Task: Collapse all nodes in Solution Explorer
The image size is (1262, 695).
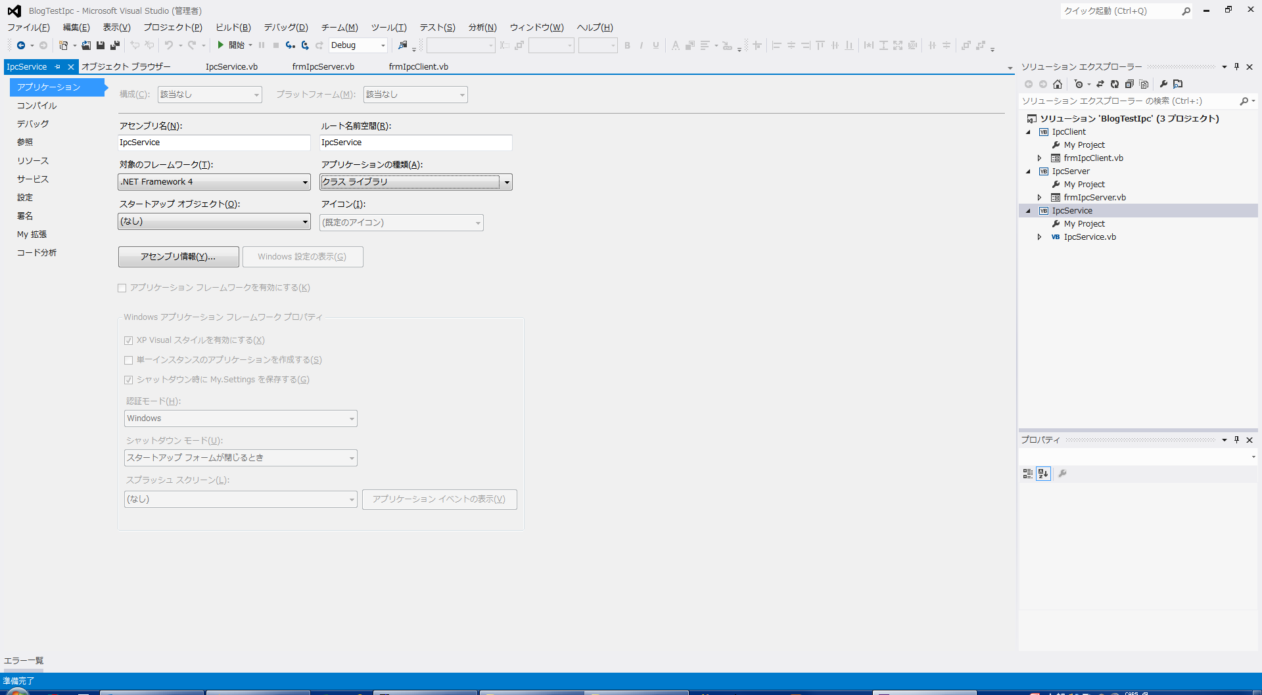Action: click(1129, 84)
